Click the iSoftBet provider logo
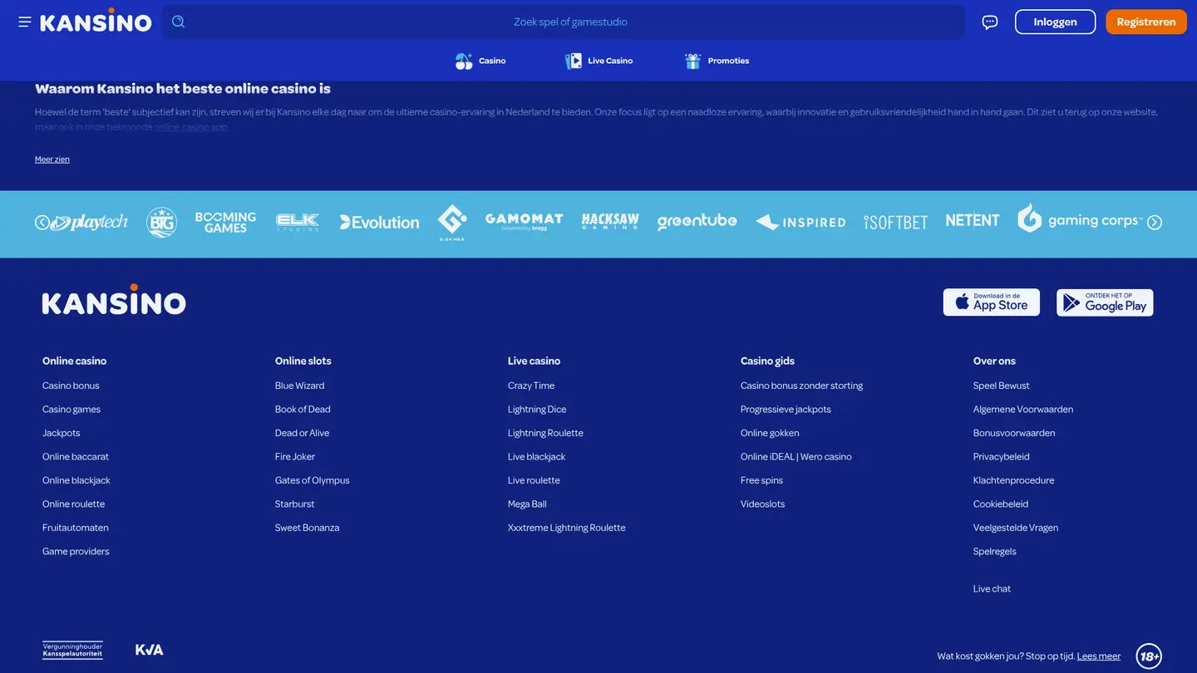Image resolution: width=1197 pixels, height=673 pixels. [x=895, y=223]
